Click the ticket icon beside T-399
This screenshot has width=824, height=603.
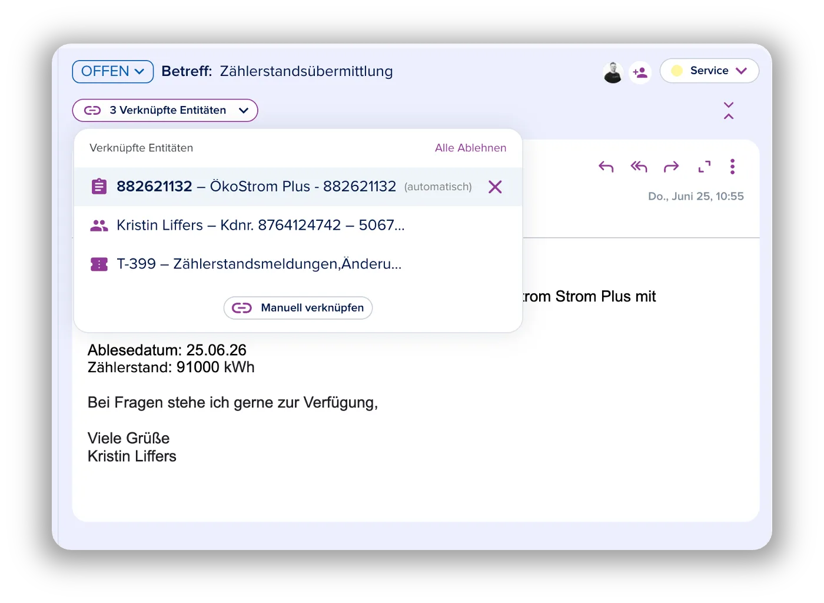tap(99, 264)
